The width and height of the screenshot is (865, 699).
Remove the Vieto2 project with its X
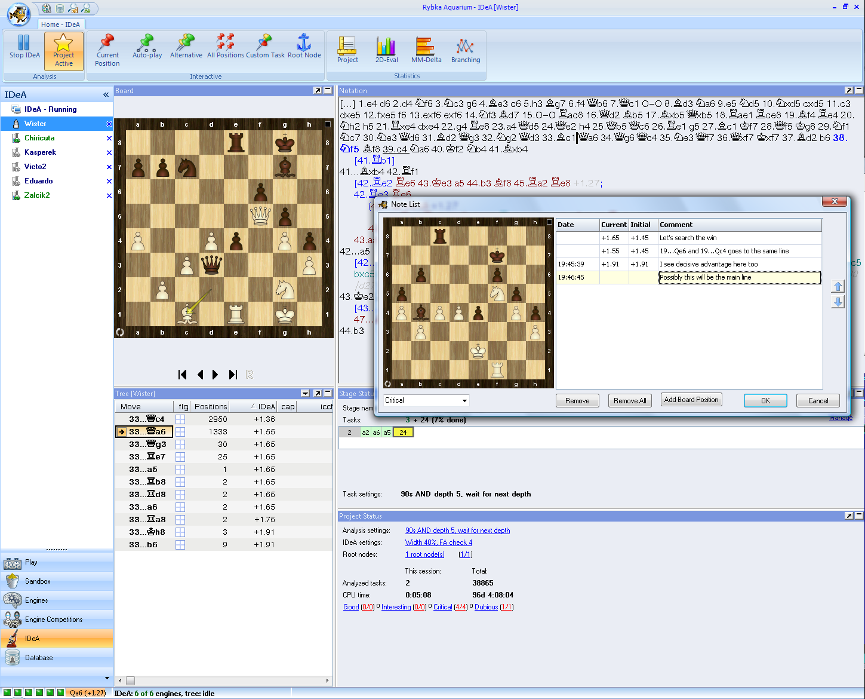tap(109, 167)
